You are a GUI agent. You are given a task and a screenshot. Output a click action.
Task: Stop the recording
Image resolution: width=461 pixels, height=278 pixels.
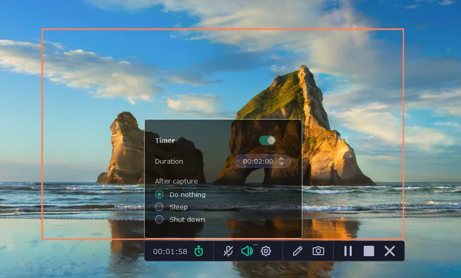pyautogui.click(x=369, y=251)
